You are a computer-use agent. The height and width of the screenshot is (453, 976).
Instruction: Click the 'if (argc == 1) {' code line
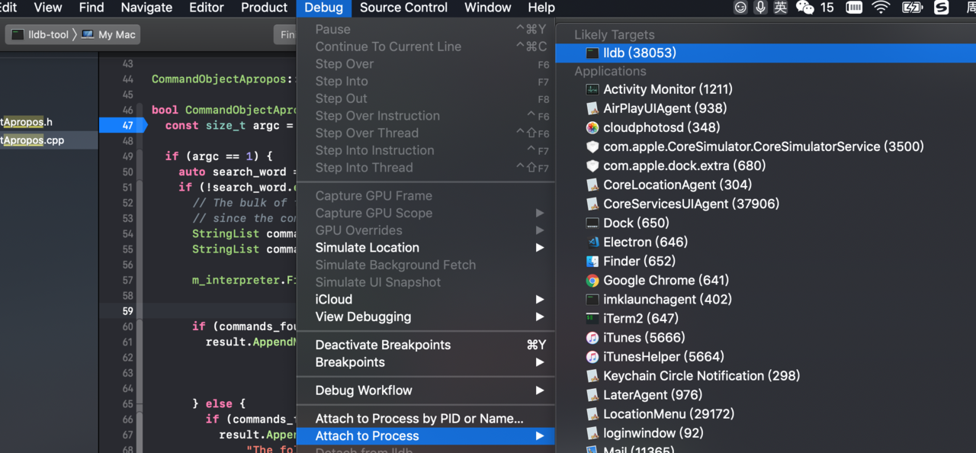click(219, 156)
